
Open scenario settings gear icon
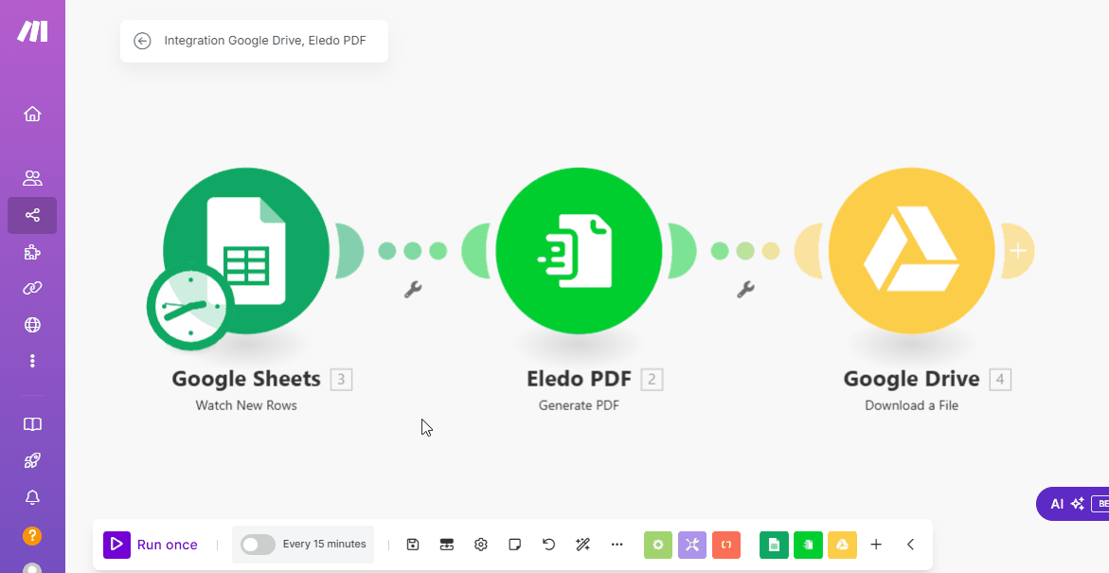pyautogui.click(x=481, y=545)
